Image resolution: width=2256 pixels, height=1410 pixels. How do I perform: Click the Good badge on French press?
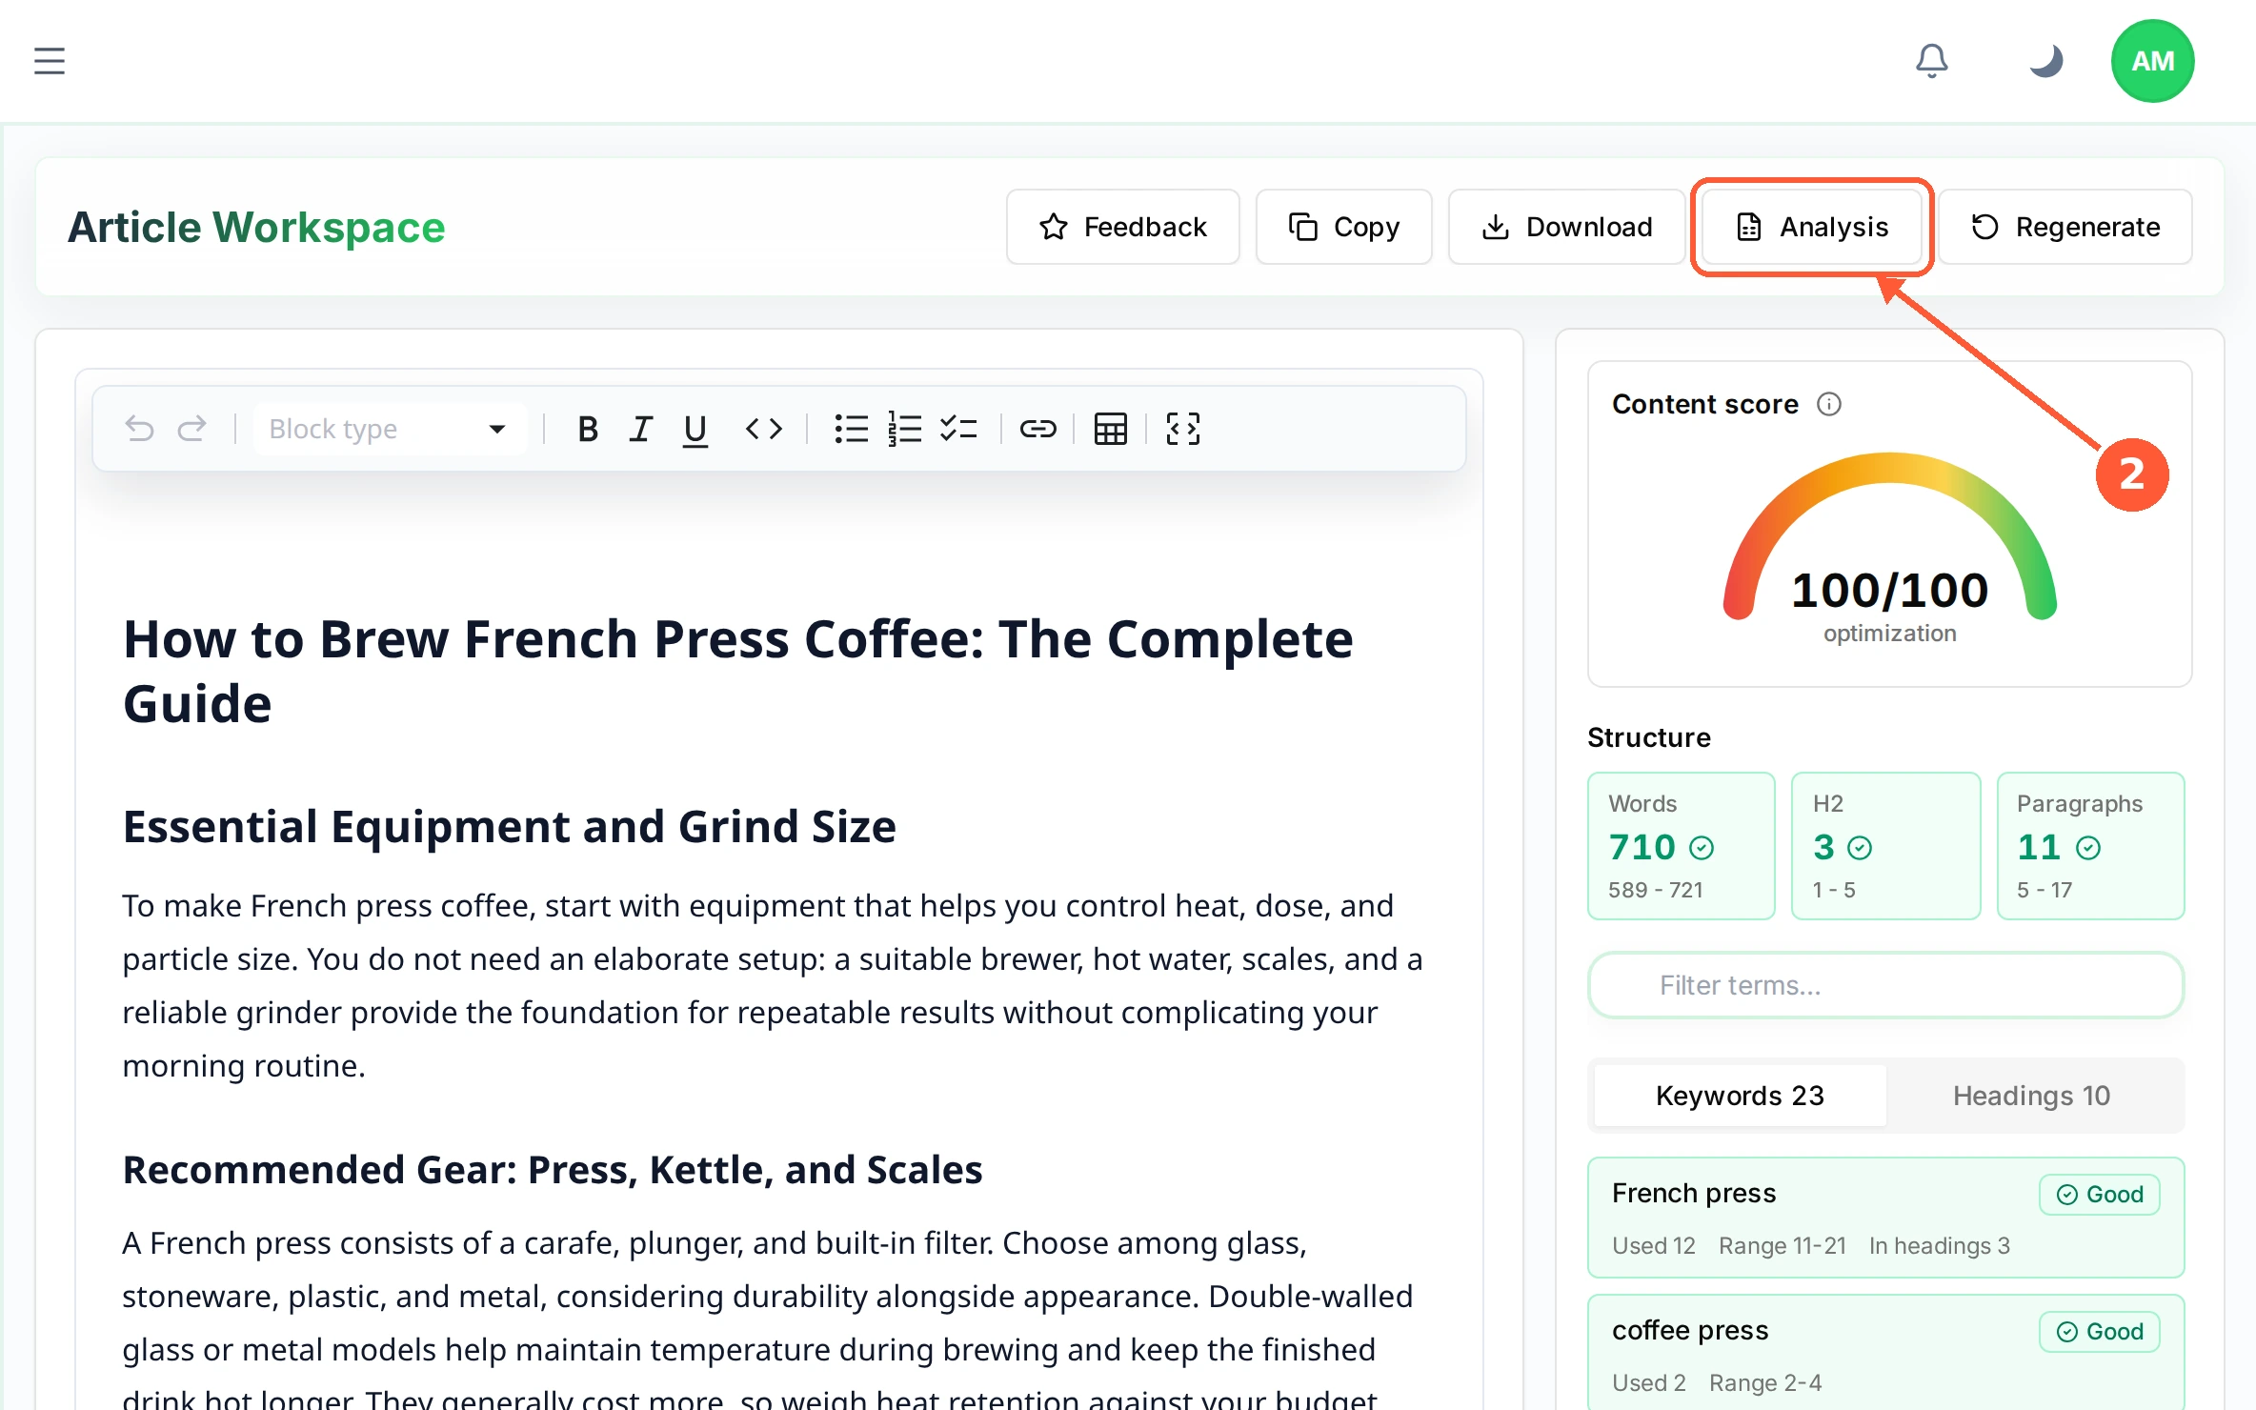tap(2100, 1195)
